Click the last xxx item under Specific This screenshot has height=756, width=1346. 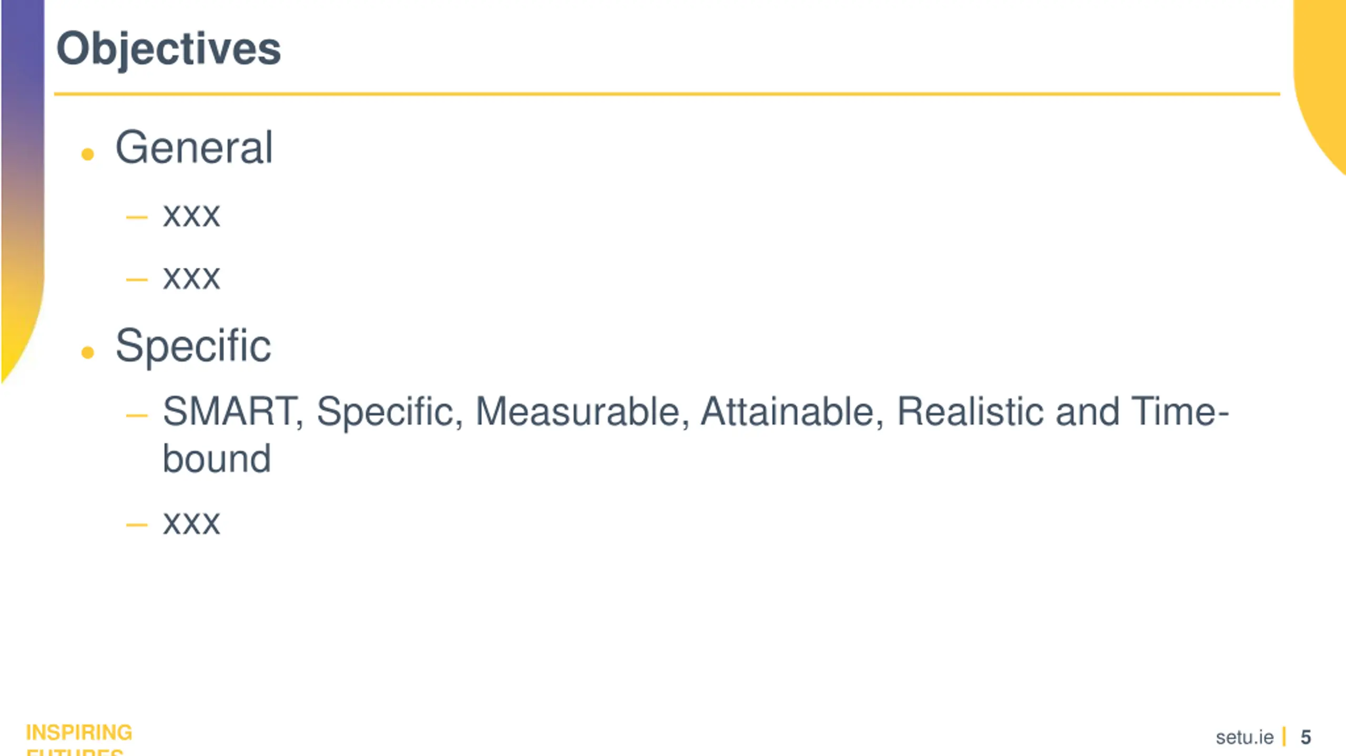click(x=191, y=523)
